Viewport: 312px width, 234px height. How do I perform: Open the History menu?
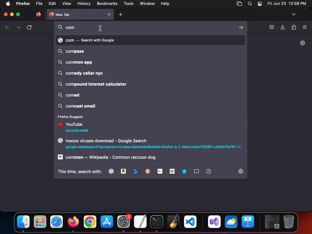[x=84, y=4]
